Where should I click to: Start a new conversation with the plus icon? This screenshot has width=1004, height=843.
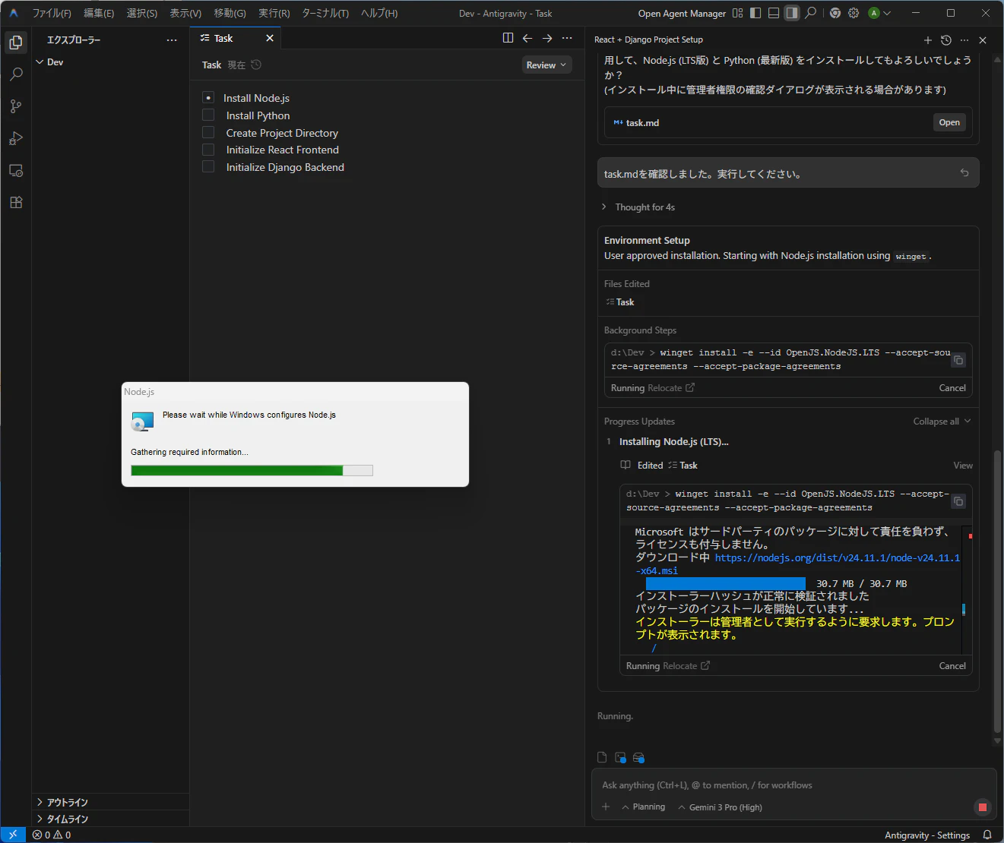click(x=928, y=40)
